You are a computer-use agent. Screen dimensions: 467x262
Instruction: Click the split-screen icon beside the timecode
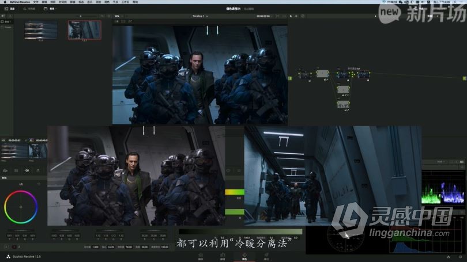(277, 16)
